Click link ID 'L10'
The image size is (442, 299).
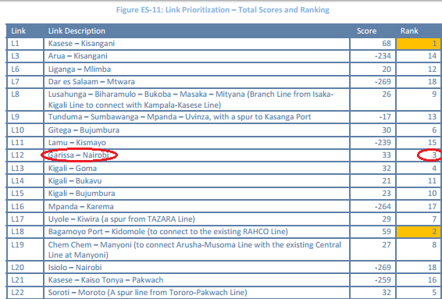(x=17, y=130)
